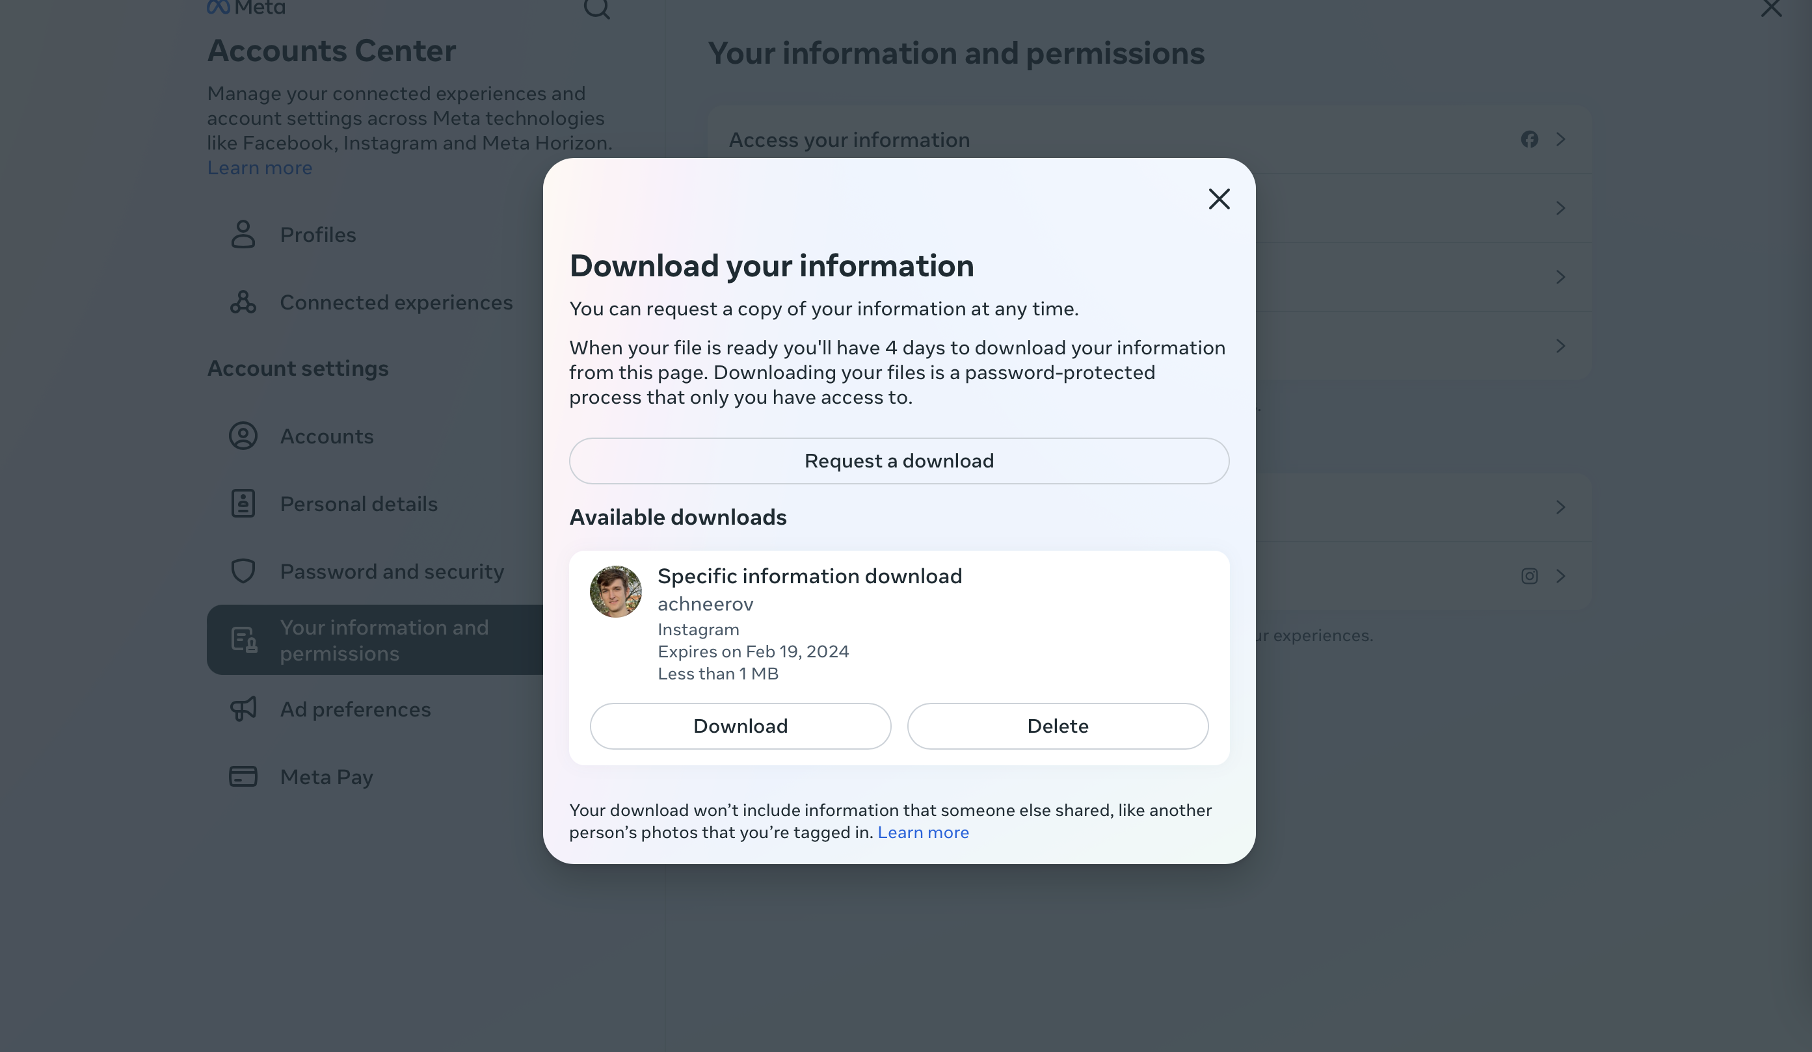Close the Download your information dialog
The width and height of the screenshot is (1812, 1052).
(1219, 199)
